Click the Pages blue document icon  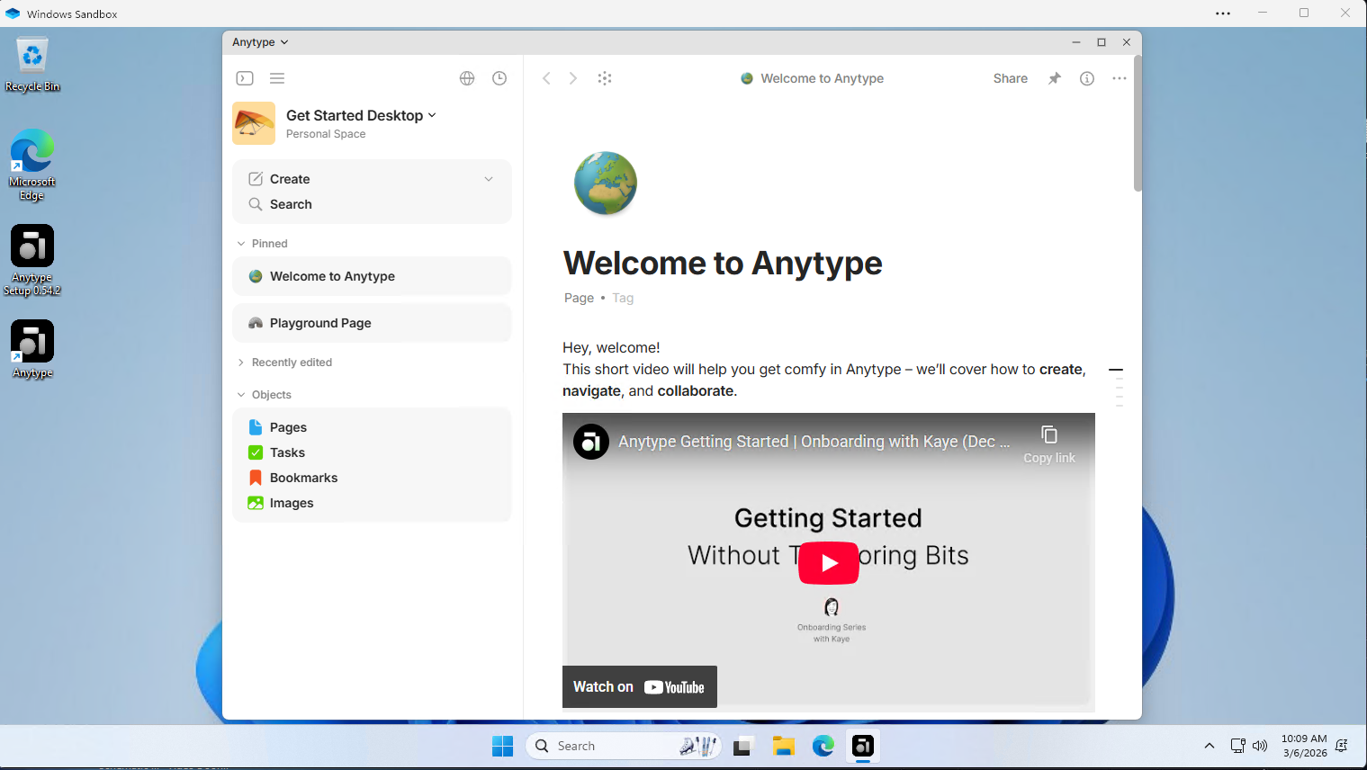tap(256, 427)
